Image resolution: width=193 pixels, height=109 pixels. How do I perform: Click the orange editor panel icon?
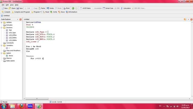tap(185, 19)
